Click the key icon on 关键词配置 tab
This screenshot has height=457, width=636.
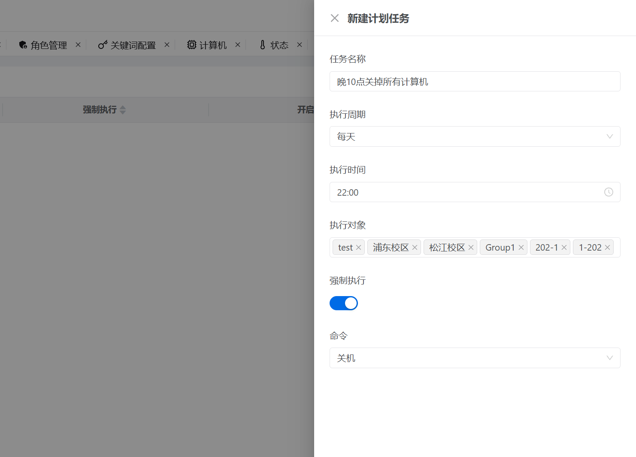click(102, 45)
